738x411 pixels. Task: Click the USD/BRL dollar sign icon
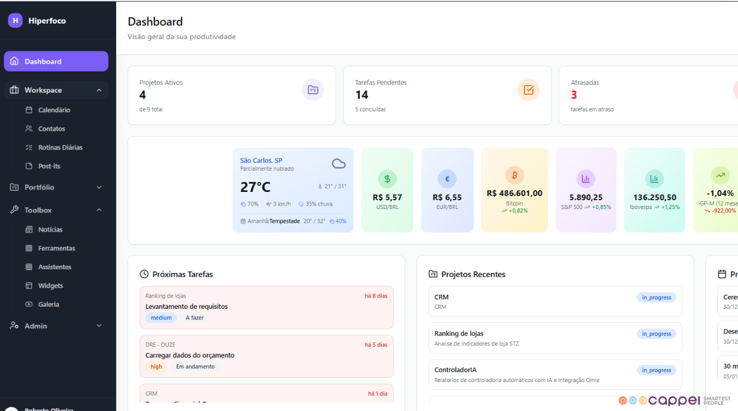[387, 179]
